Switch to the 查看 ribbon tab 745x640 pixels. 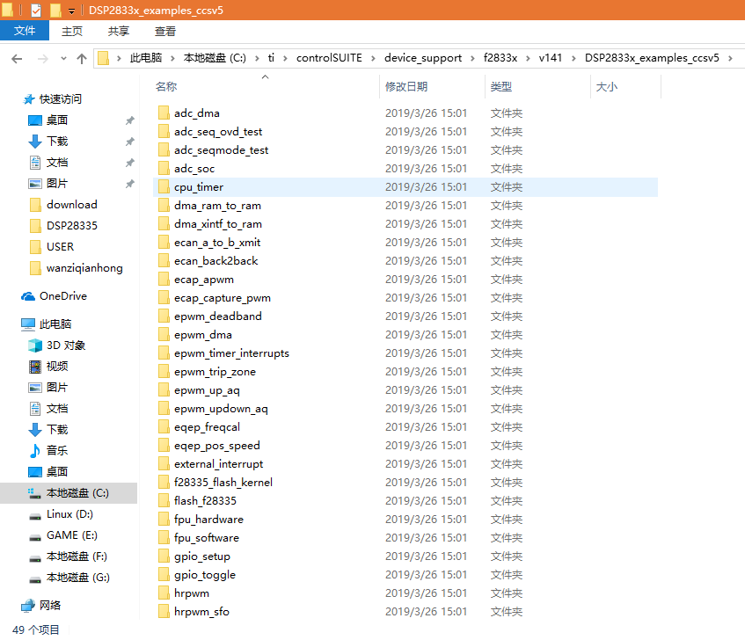coord(164,32)
